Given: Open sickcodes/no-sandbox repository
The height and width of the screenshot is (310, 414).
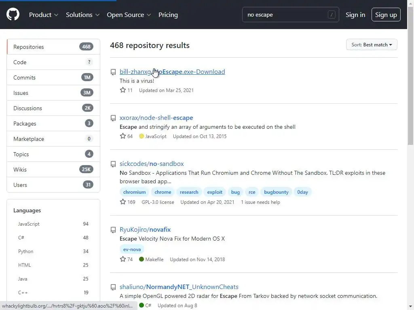Looking at the screenshot, I should 152,164.
